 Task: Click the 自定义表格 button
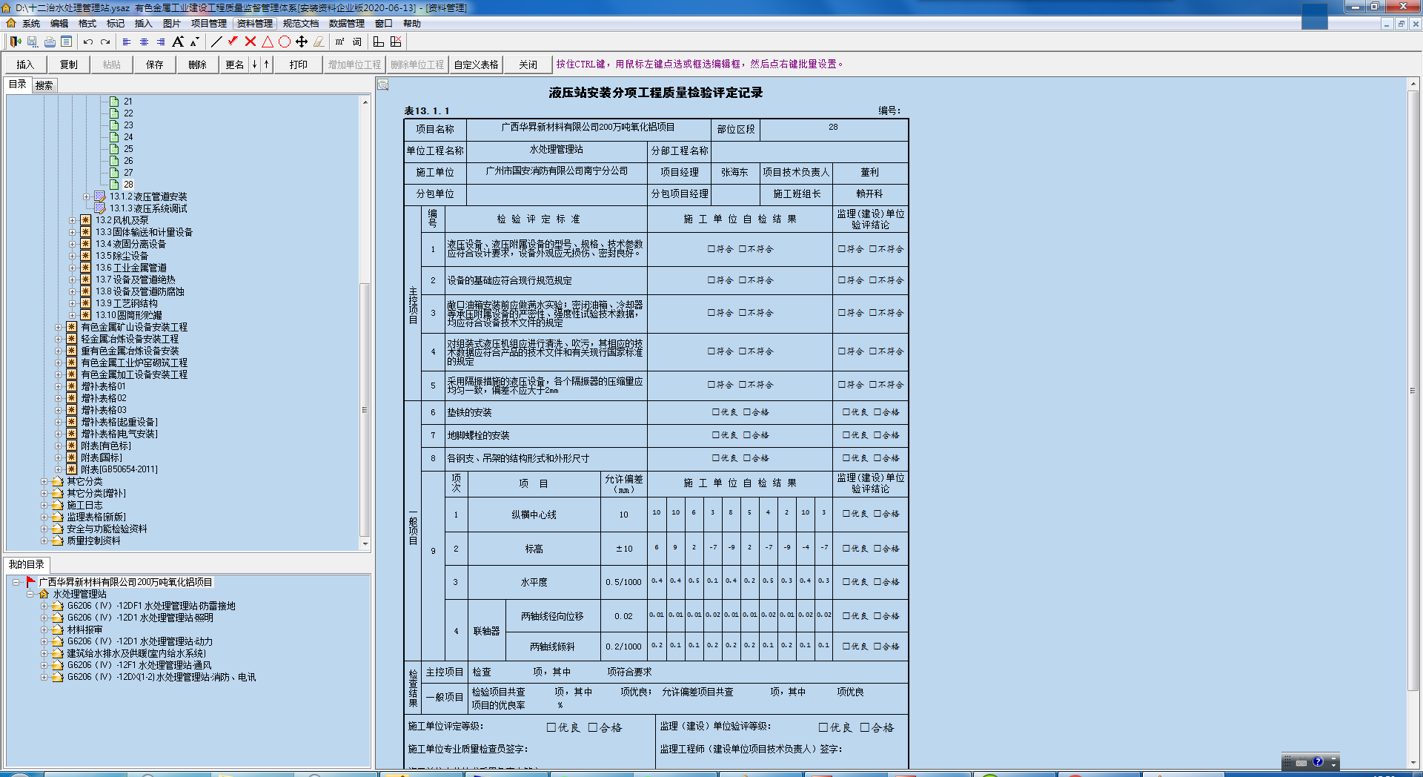tap(476, 65)
